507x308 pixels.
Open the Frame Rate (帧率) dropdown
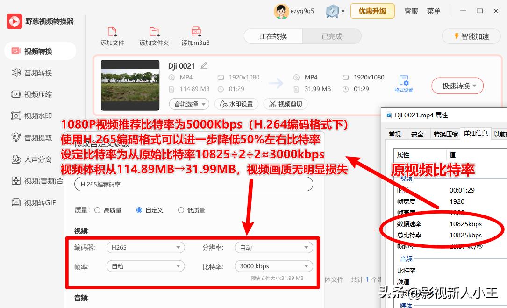145,266
